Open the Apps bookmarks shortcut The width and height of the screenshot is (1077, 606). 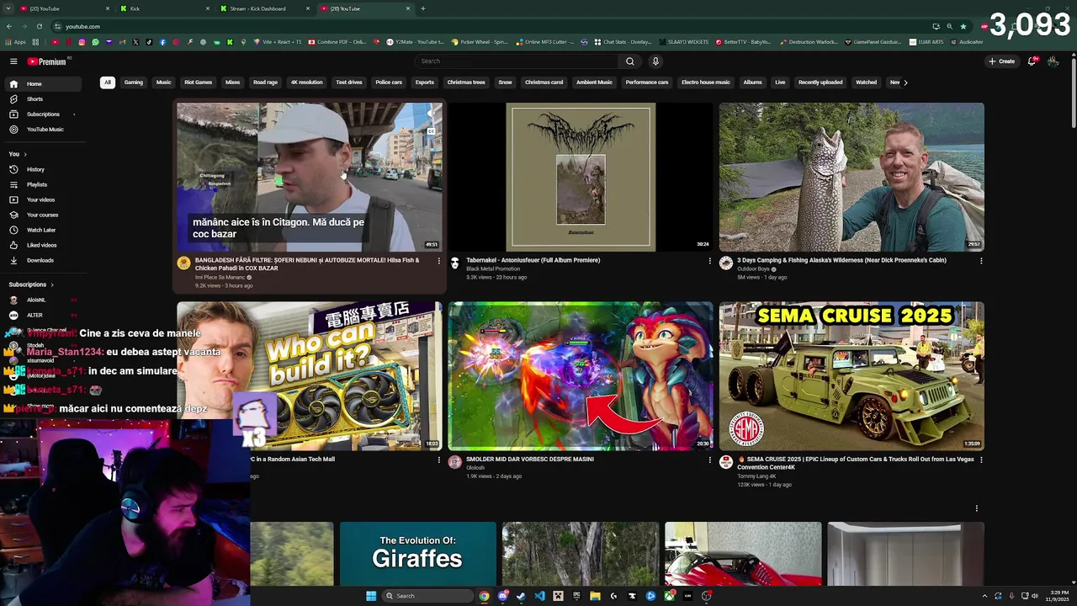pos(16,42)
